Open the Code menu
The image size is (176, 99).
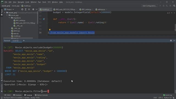[x=27, y=2]
